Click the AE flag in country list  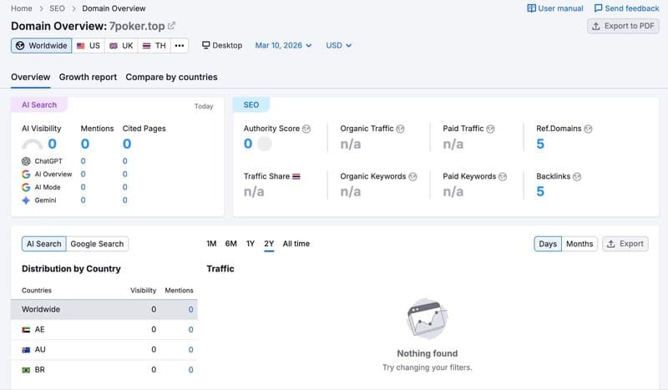[x=26, y=330]
